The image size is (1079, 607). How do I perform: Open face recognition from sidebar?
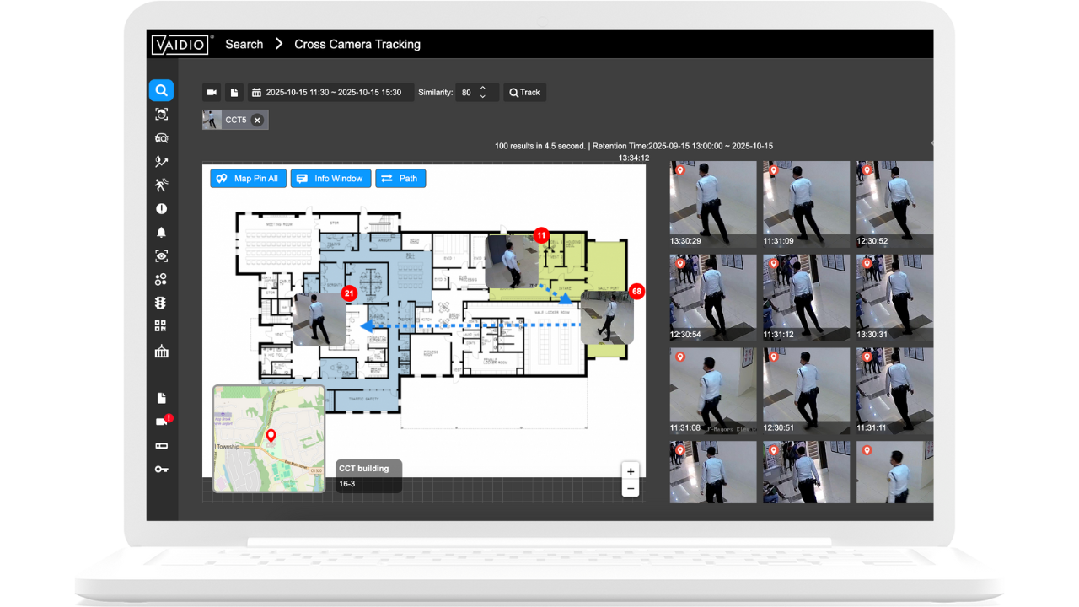(x=161, y=114)
